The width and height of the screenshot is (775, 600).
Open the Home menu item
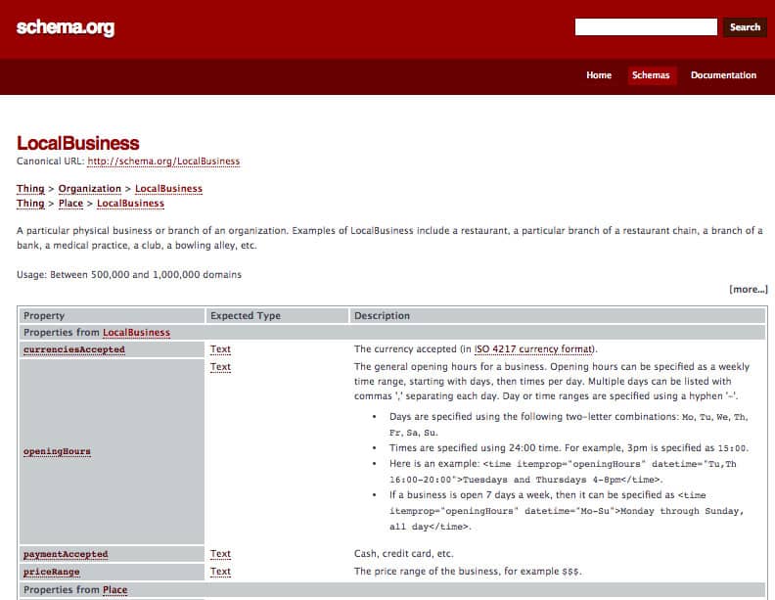click(x=599, y=75)
